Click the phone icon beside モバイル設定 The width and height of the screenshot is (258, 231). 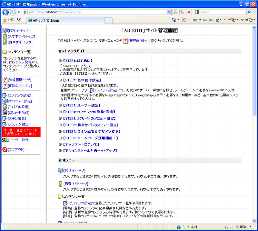5,107
